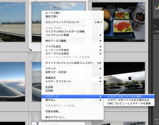Click circle badge on selected thumbnail corner
Image resolution: width=159 pixels, height=125 pixels.
tap(83, 4)
